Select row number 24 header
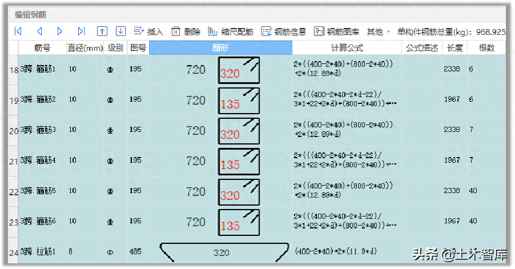 14,252
